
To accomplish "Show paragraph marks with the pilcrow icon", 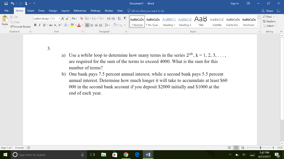I will point(125,18).
